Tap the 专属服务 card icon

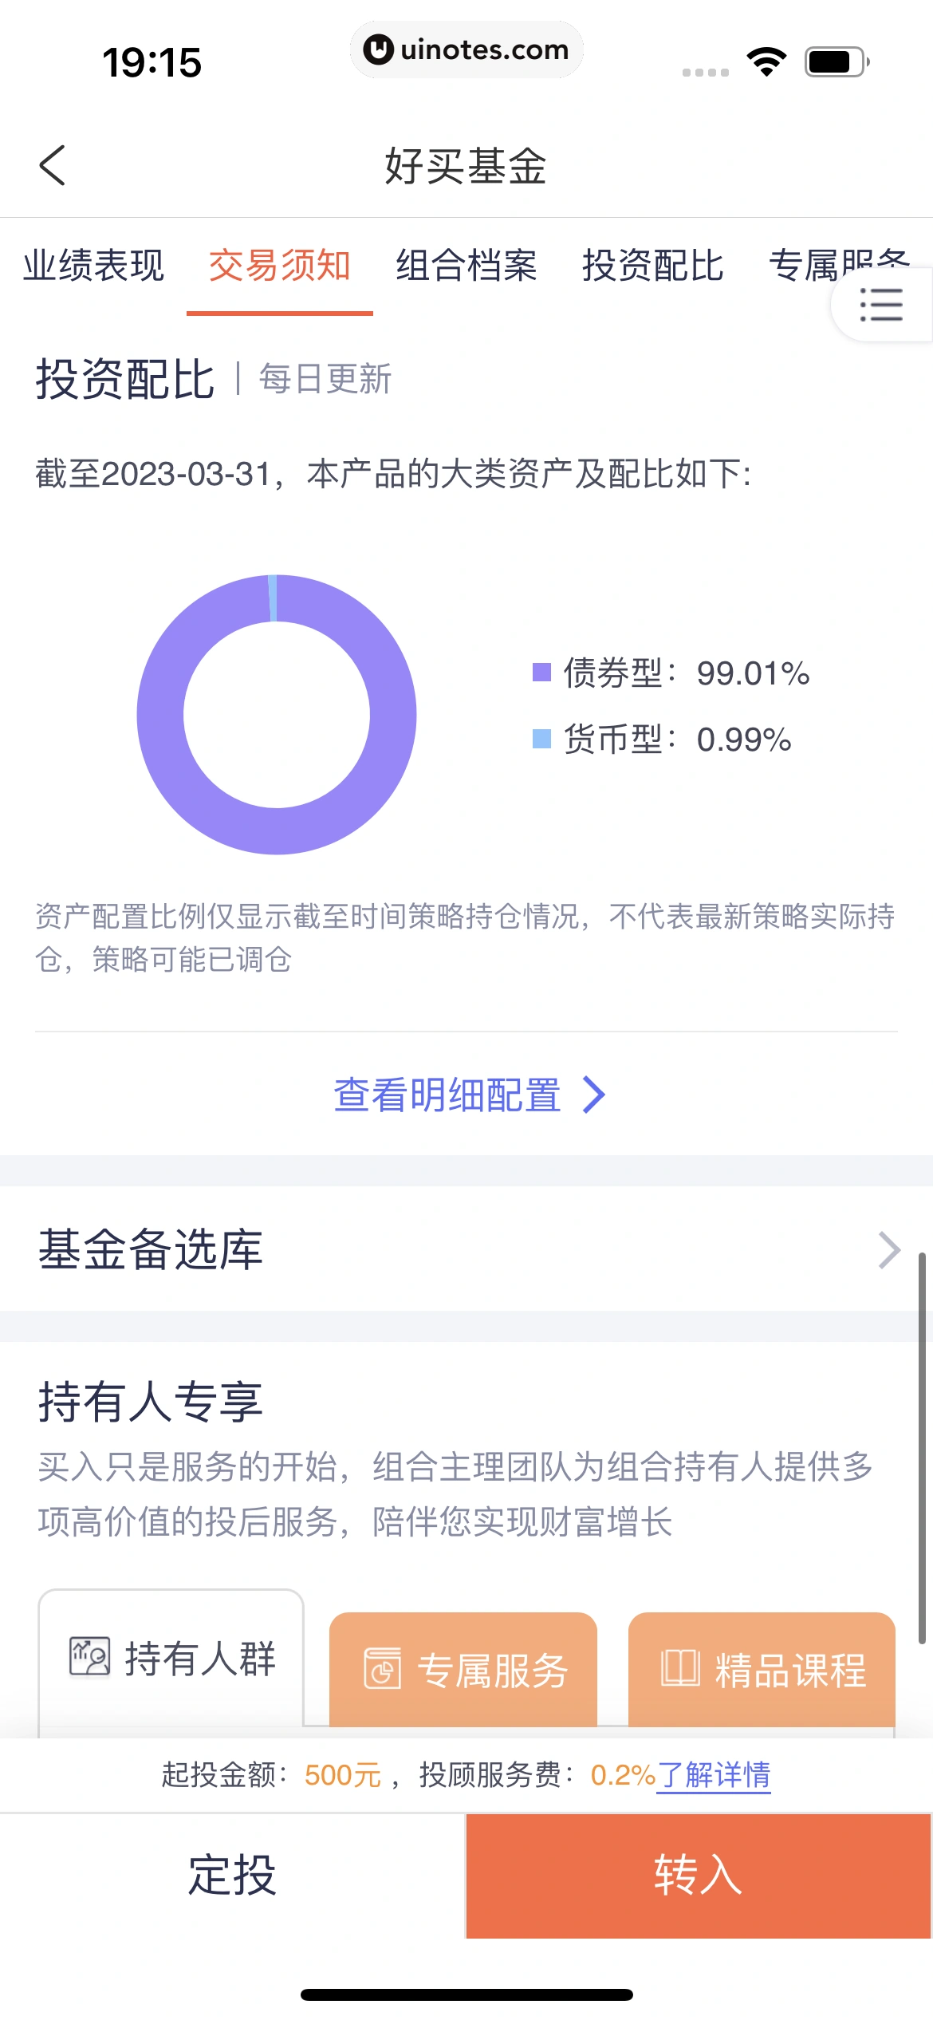coord(383,1669)
